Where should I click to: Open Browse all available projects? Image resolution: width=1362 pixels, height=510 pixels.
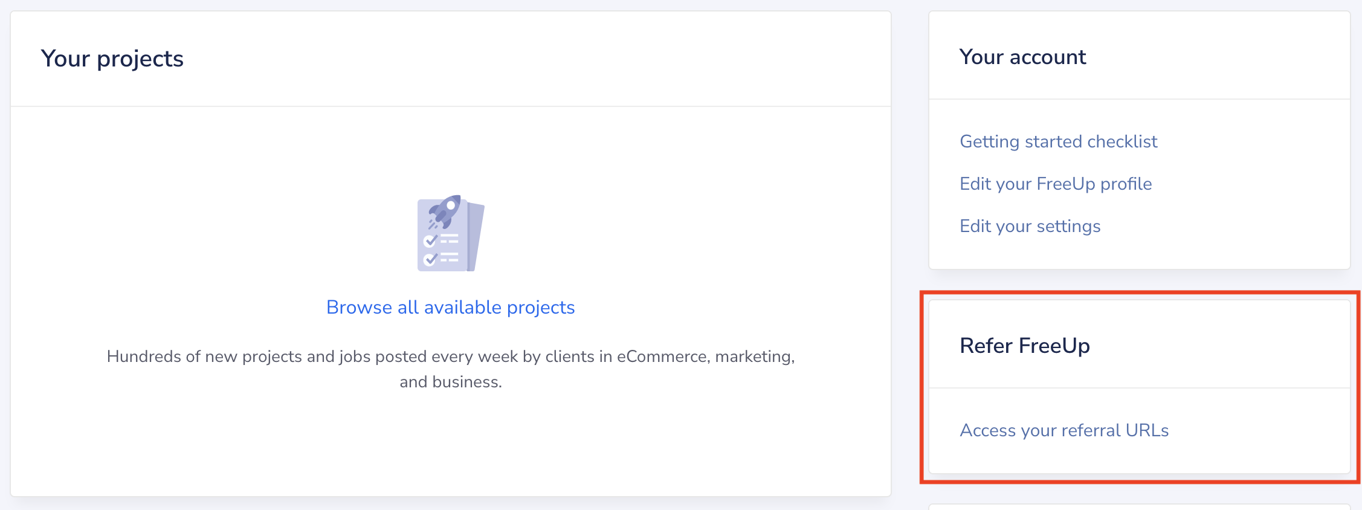pos(450,308)
